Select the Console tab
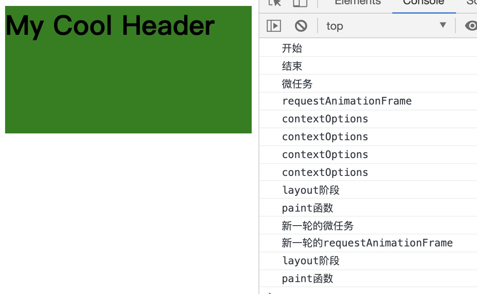The width and height of the screenshot is (477, 294). (423, 3)
